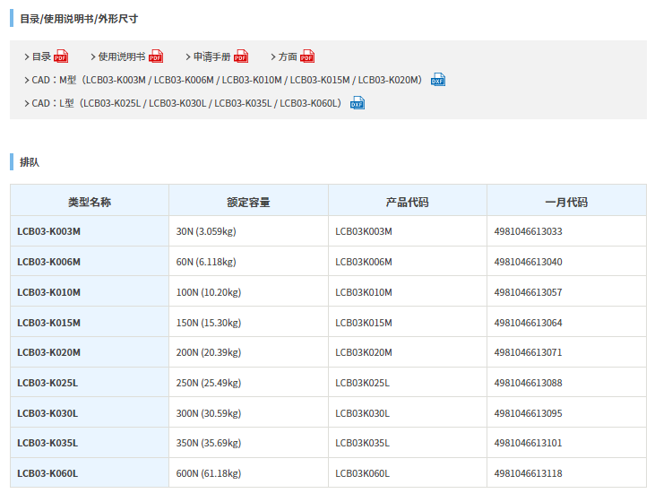Open the 使用说明书 PDF icon
Screen dimensions: 672x502
click(x=156, y=56)
